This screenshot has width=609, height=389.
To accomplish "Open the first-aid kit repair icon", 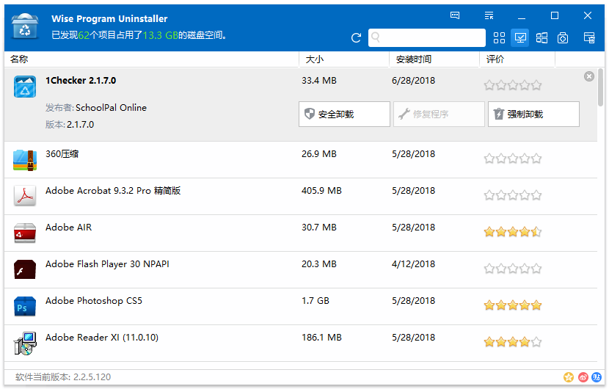I will coord(563,38).
